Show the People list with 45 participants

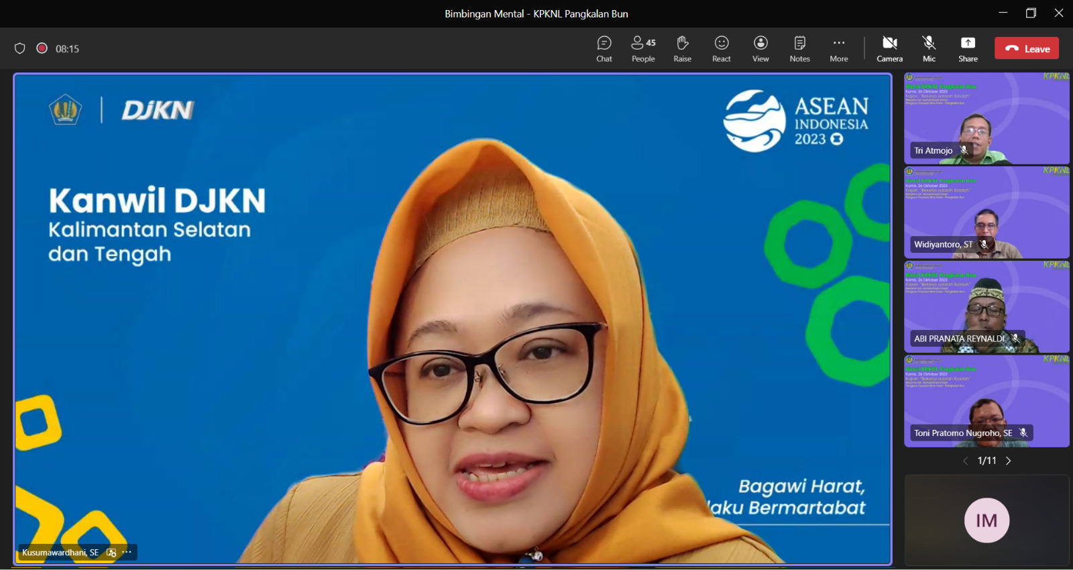643,49
